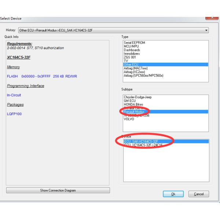Choose Other ECU in Type list

131,65
